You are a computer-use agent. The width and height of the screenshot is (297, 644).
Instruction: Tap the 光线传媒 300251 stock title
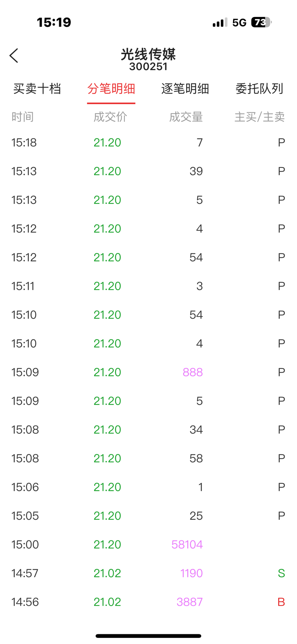tap(148, 59)
